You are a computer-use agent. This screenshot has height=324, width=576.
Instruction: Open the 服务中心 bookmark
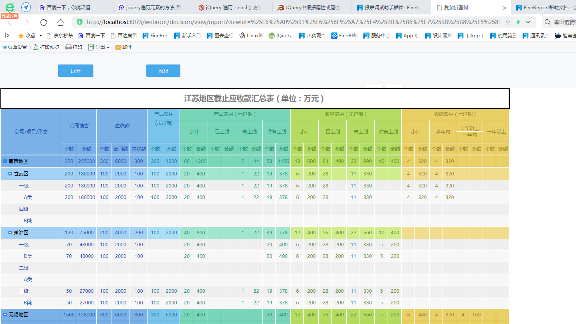click(377, 36)
